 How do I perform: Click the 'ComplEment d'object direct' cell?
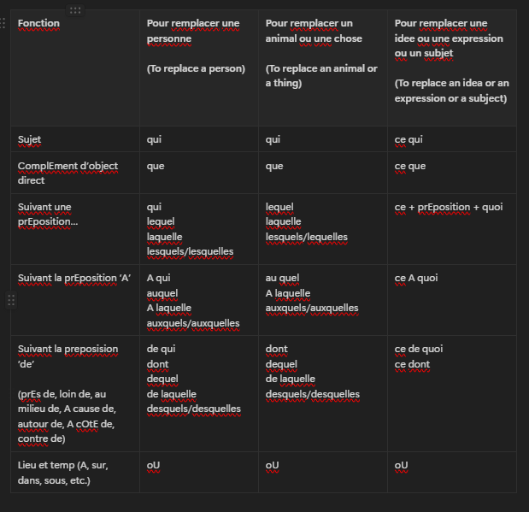tap(75, 173)
